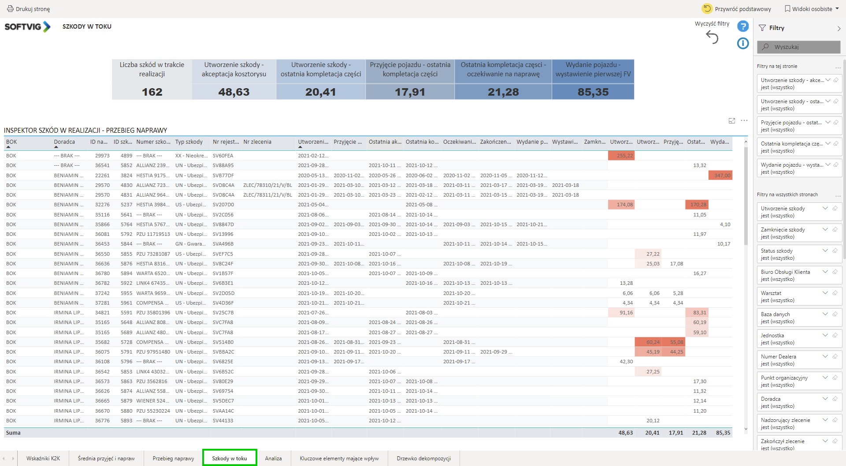Click the Wyszukaj filter search field
Viewport: 846px width, 466px height.
(798, 47)
